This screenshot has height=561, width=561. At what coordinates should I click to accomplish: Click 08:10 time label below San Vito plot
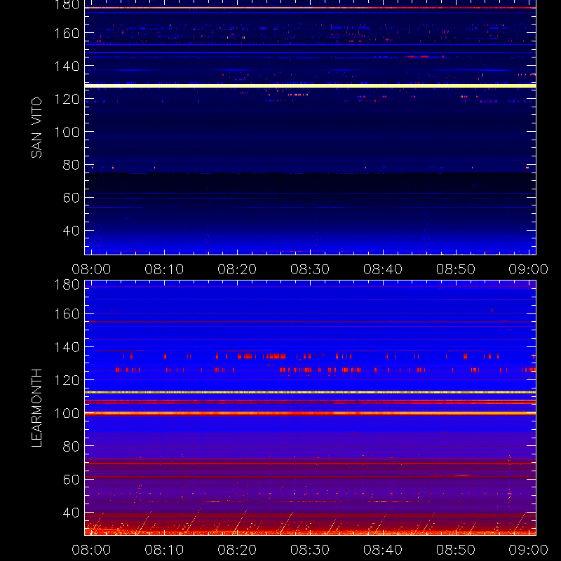click(x=164, y=269)
